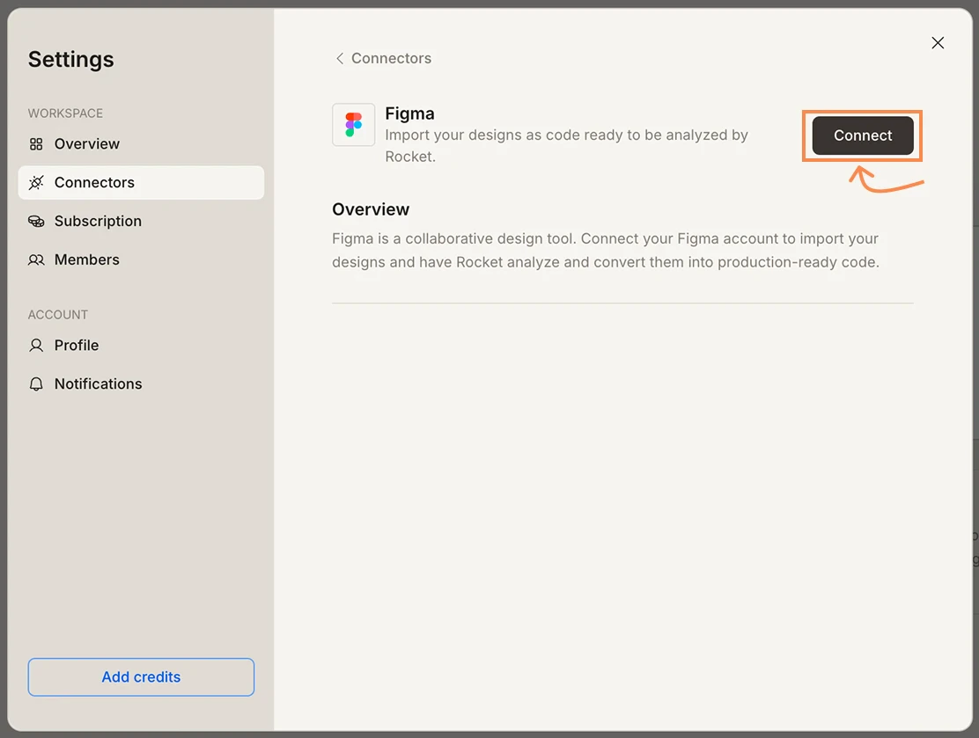This screenshot has height=738, width=979.
Task: Click the back arrow beside Connectors
Action: pyautogui.click(x=340, y=58)
